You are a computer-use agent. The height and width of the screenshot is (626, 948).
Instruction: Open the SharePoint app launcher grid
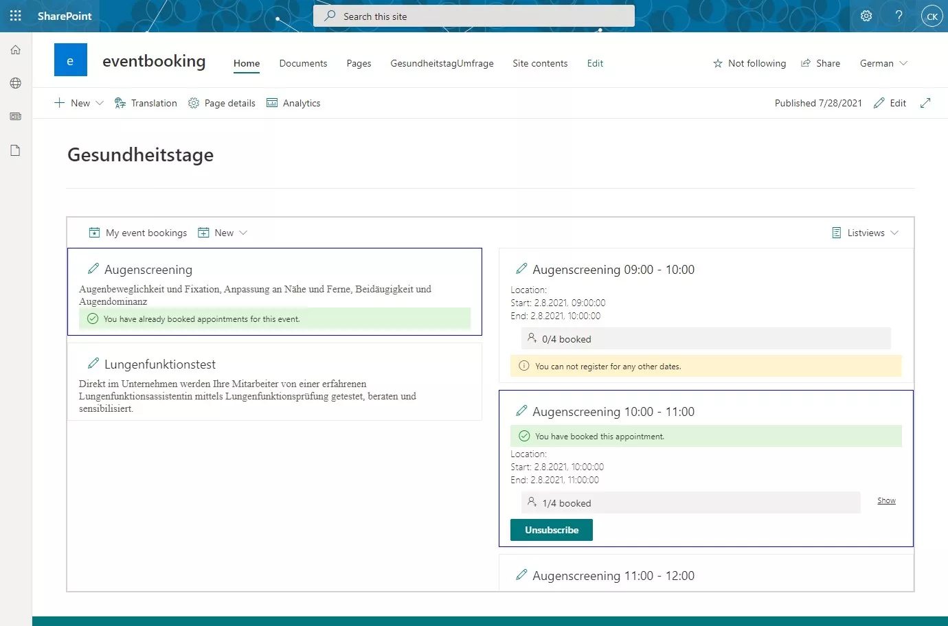click(15, 15)
